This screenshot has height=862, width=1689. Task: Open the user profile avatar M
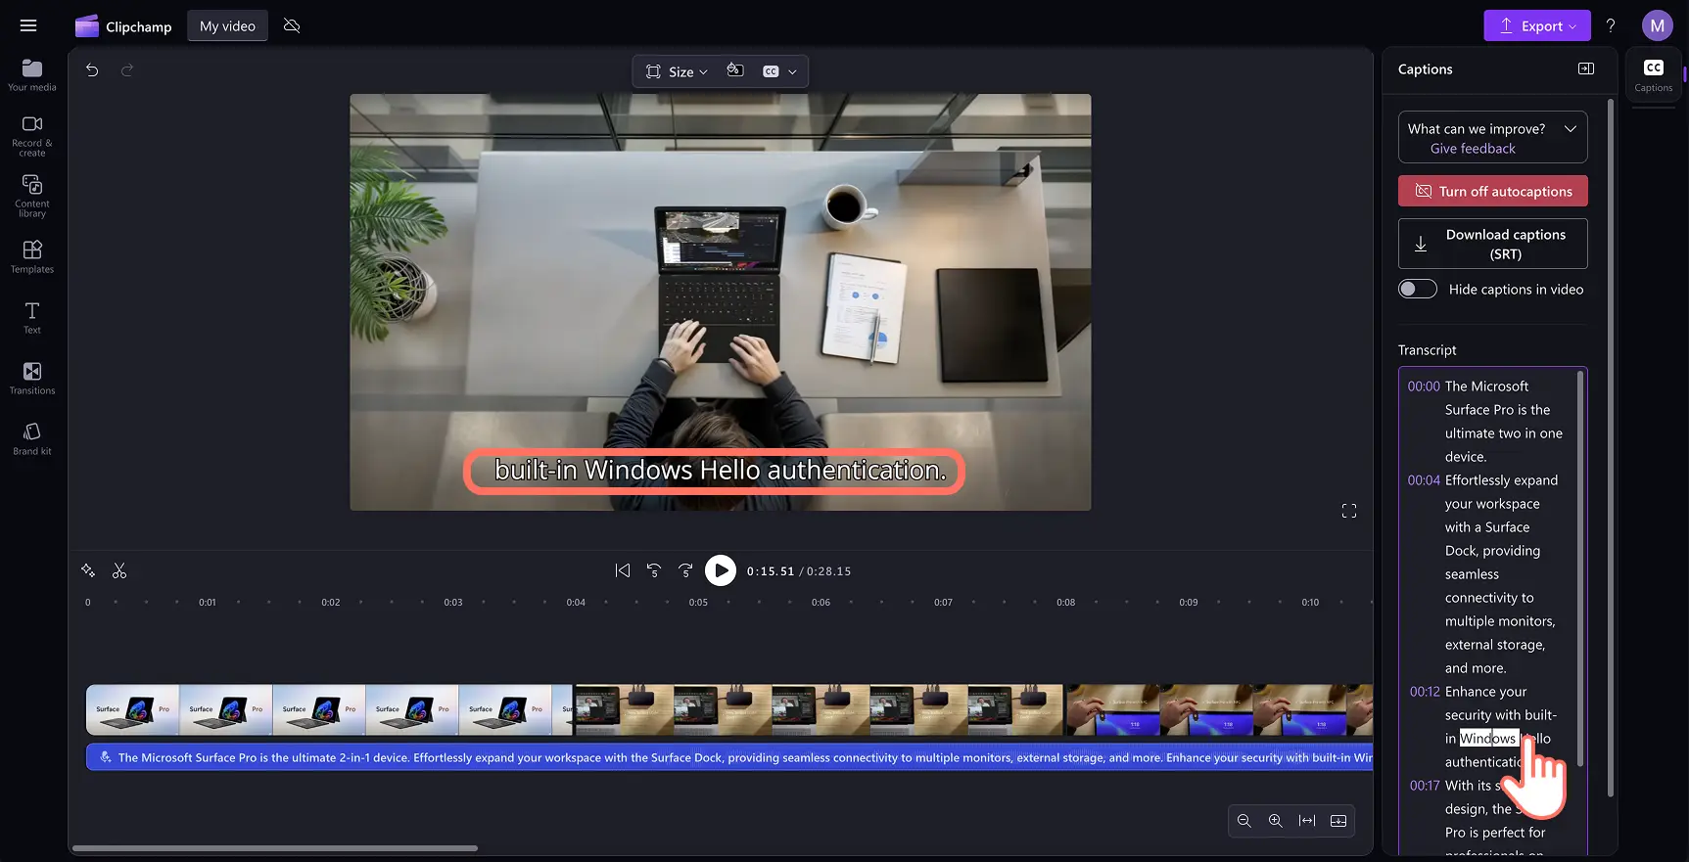click(x=1658, y=25)
